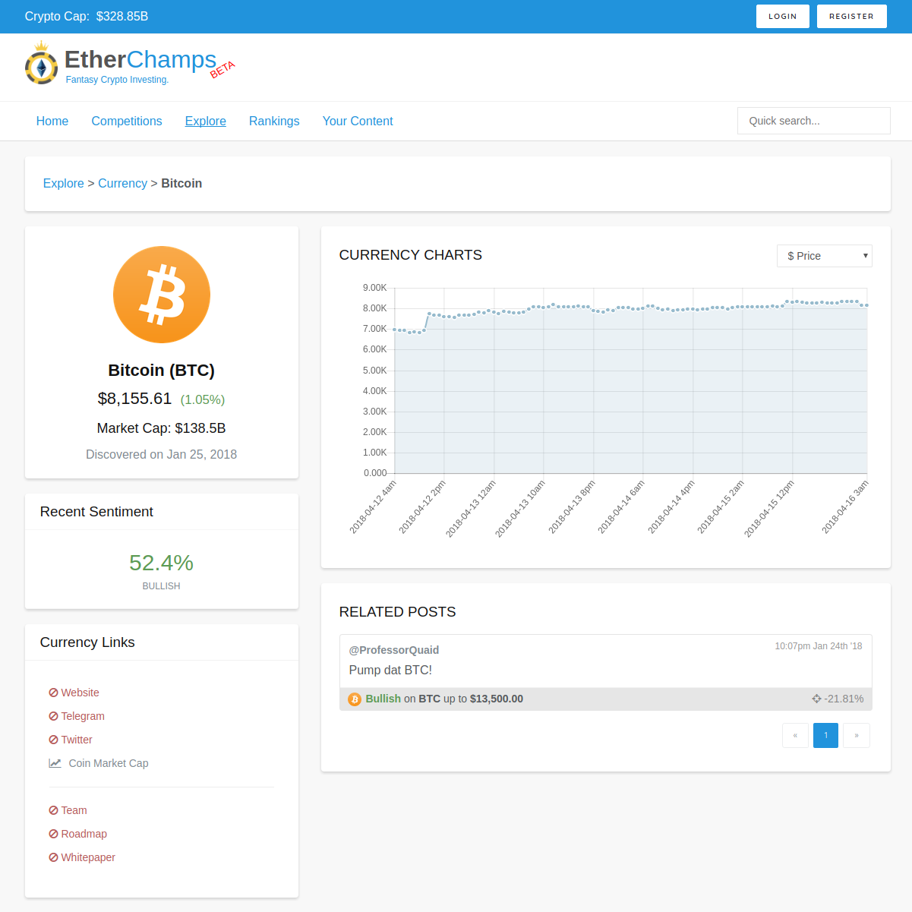
Task: Click the Bitcoin breadcrumb text
Action: [x=181, y=183]
